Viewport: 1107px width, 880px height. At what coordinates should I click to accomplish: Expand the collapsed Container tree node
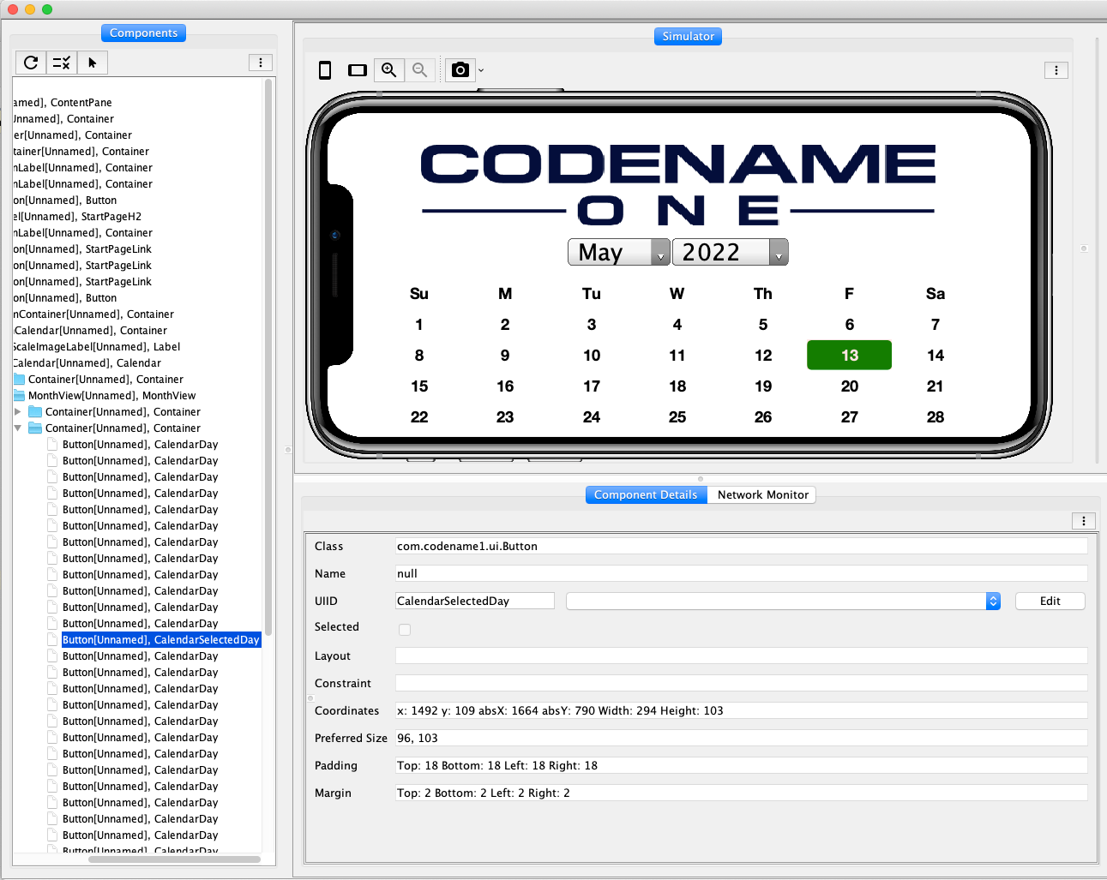click(18, 412)
